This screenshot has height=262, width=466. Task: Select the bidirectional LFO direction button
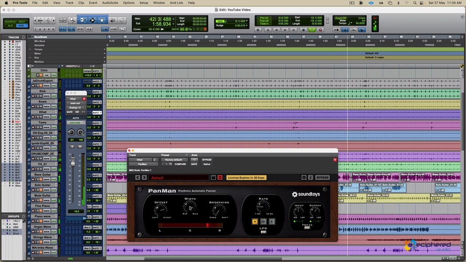[263, 222]
